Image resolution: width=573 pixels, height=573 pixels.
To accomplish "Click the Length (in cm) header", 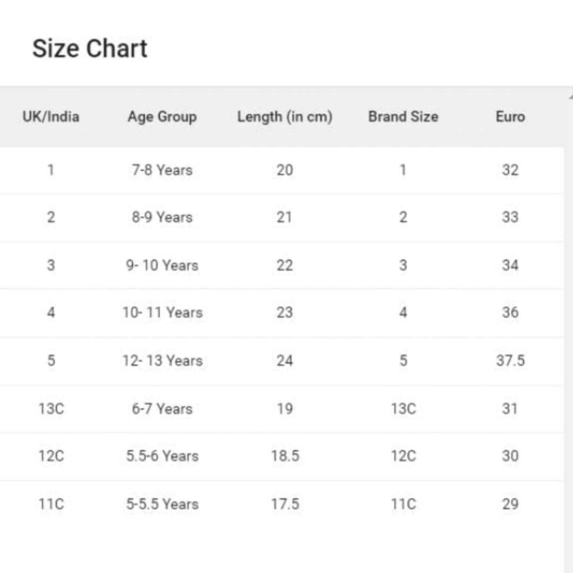I will [x=284, y=117].
